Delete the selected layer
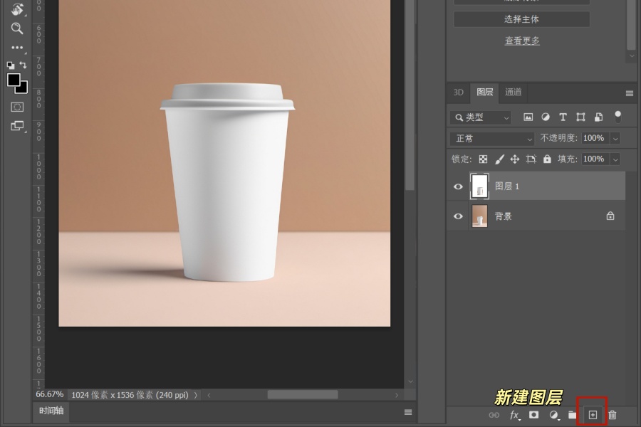Viewport: 641px width, 427px height. point(612,415)
